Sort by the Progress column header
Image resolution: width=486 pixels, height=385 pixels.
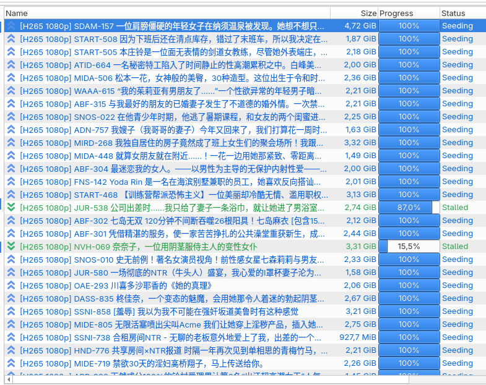point(409,14)
